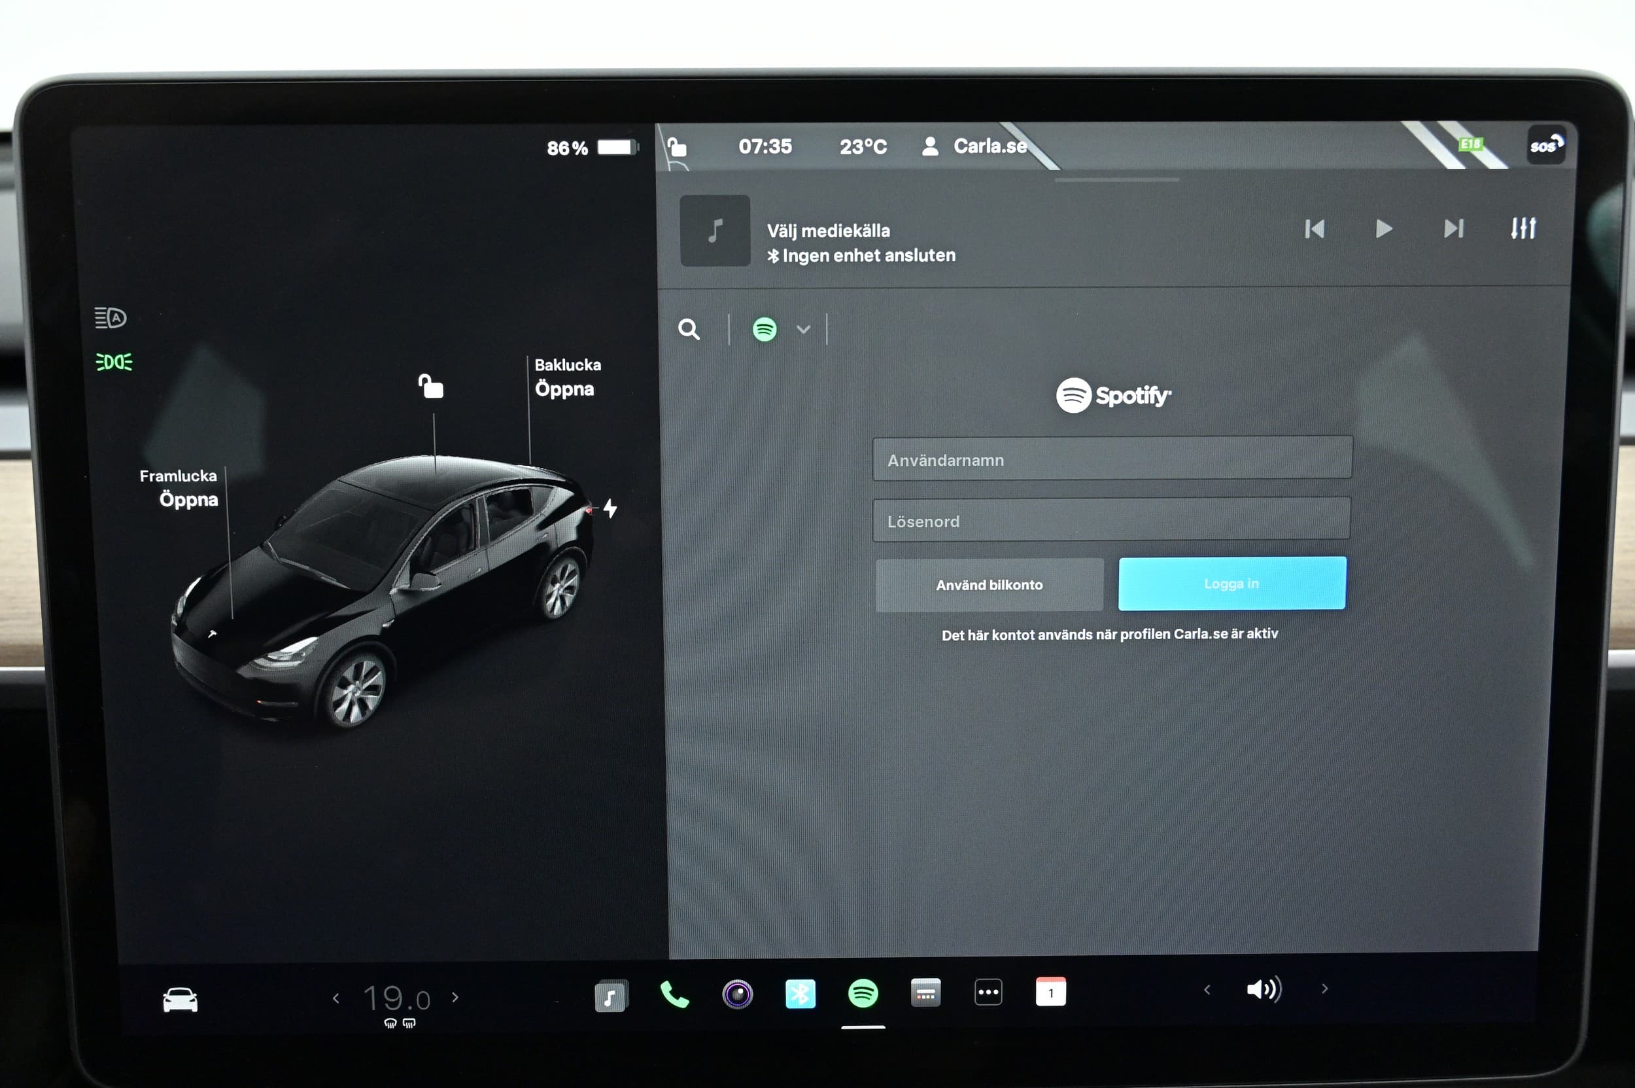Viewport: 1635px width, 1088px height.
Task: Tap the 23°C outside temperature
Action: (863, 147)
